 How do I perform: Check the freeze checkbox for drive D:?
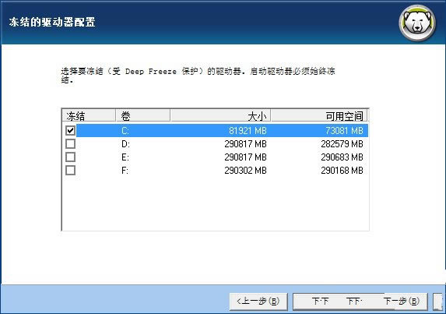(x=70, y=144)
